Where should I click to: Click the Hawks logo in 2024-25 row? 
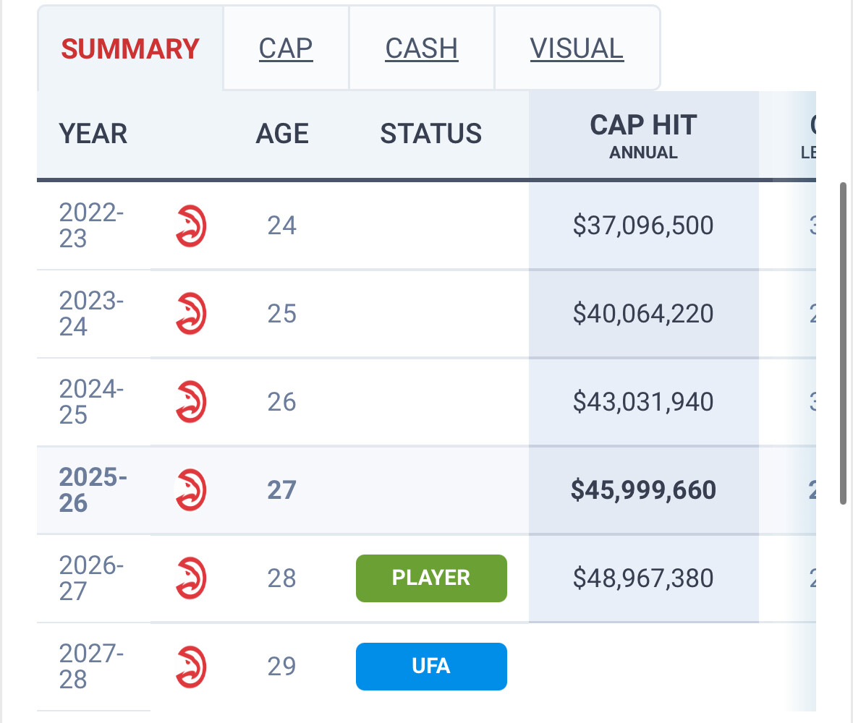[x=191, y=402]
